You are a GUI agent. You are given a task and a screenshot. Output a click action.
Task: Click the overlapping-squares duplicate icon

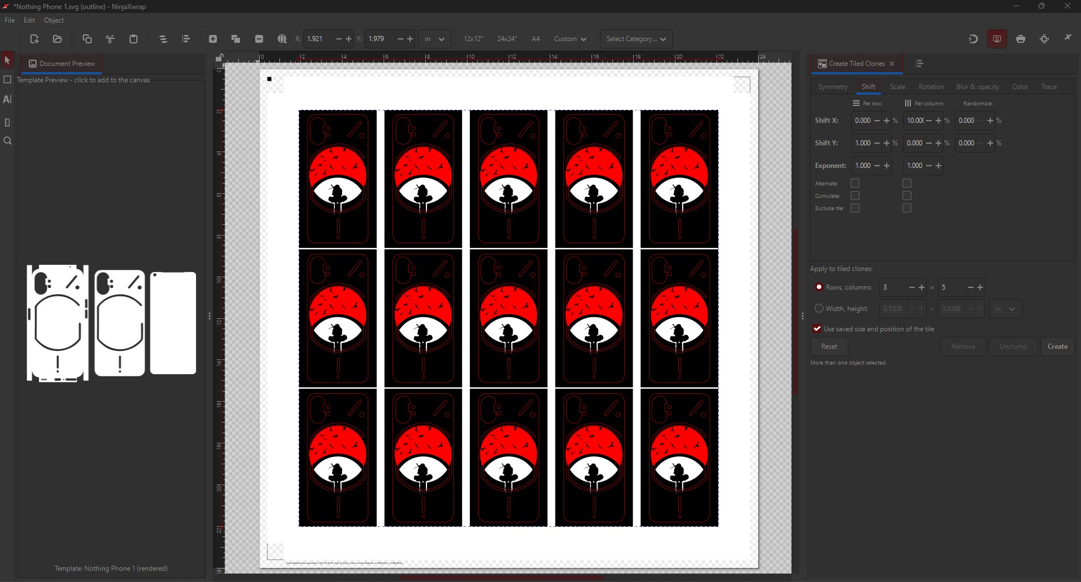click(236, 39)
